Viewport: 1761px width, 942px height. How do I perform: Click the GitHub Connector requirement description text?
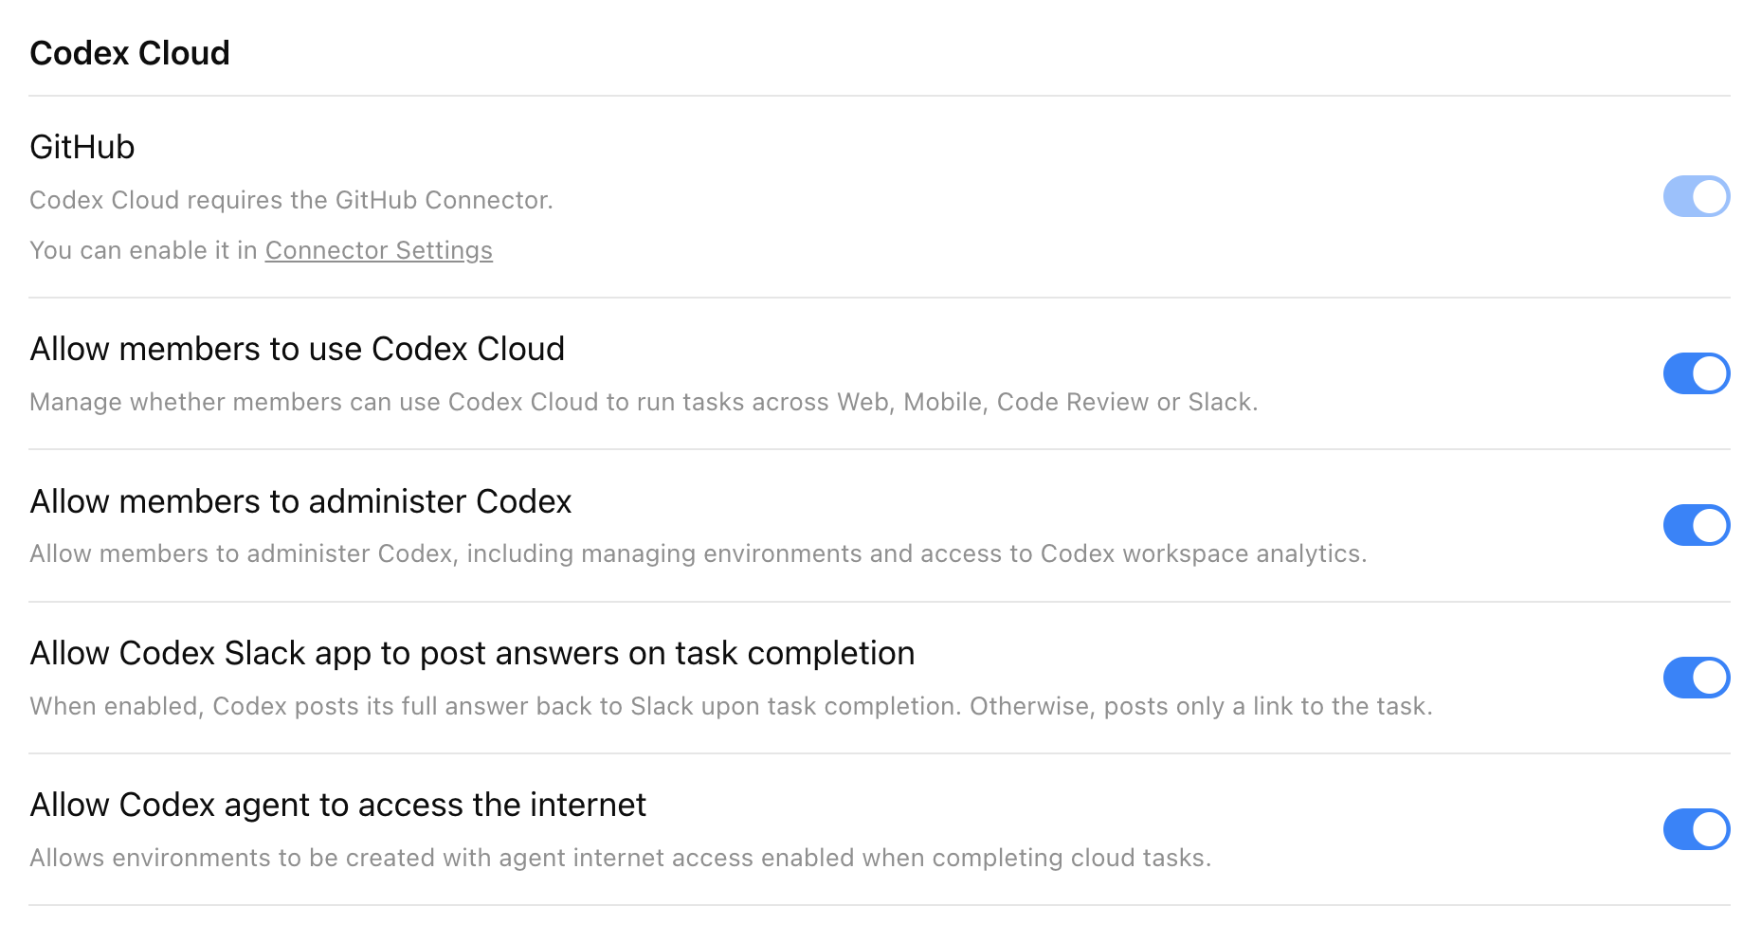pyautogui.click(x=292, y=199)
